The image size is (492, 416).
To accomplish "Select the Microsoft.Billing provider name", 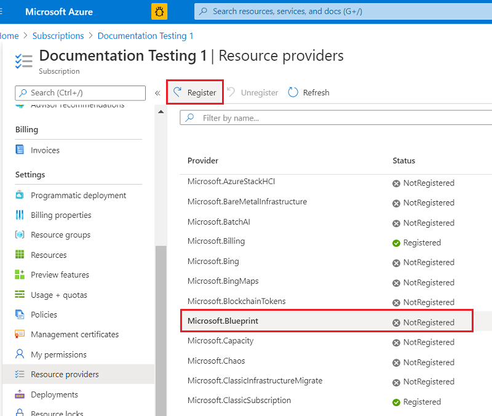I will coord(216,241).
